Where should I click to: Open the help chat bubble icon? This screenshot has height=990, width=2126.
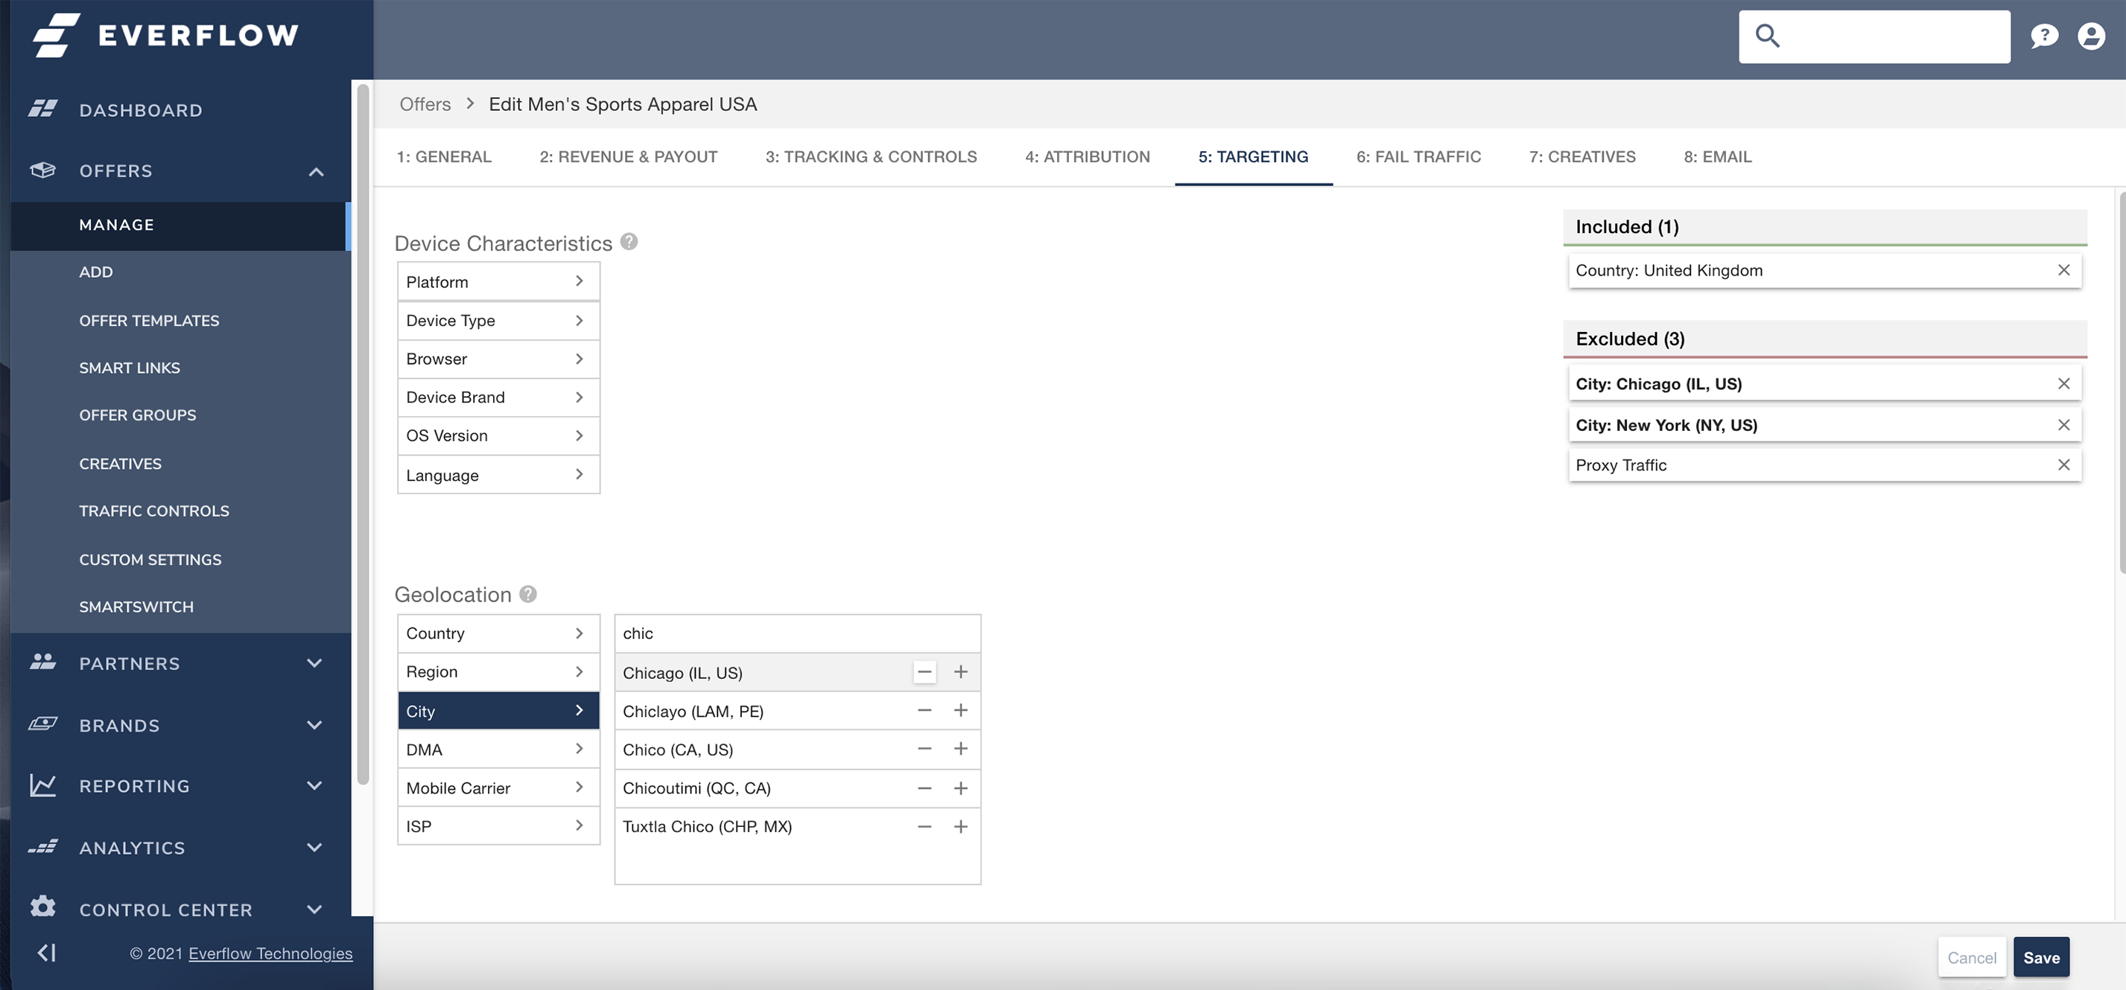coord(2044,36)
